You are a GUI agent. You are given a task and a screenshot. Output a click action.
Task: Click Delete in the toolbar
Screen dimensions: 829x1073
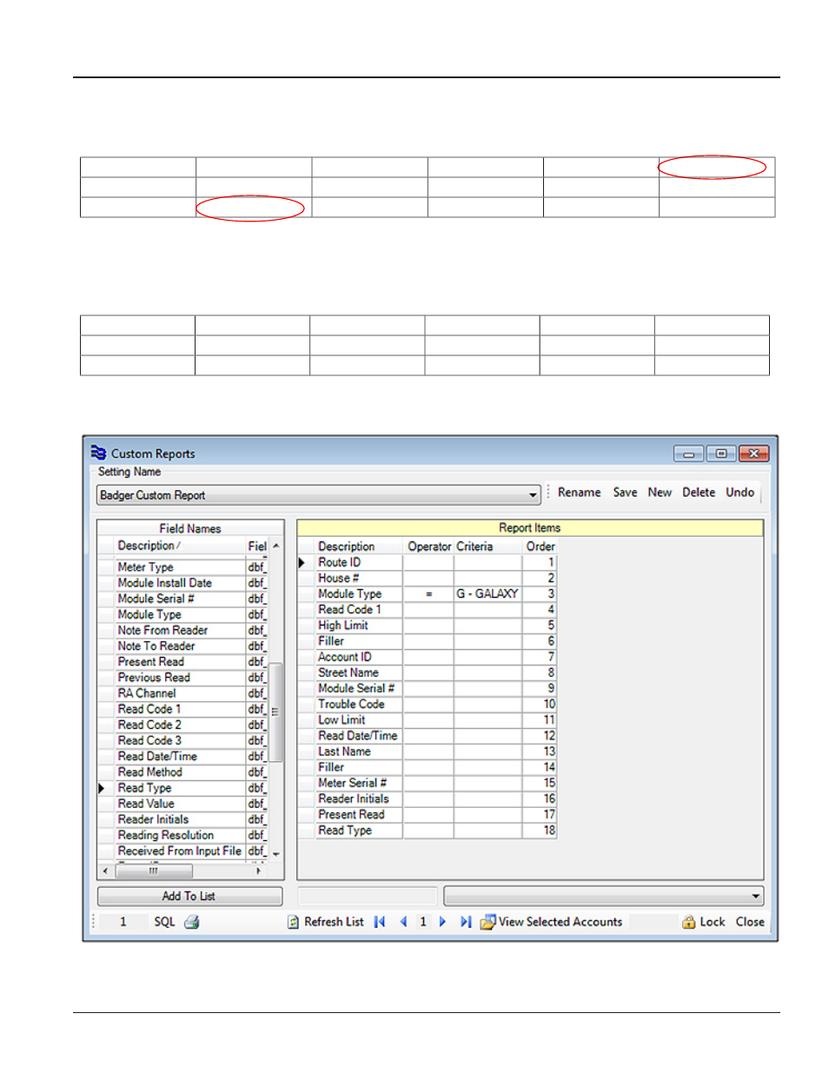pos(699,492)
